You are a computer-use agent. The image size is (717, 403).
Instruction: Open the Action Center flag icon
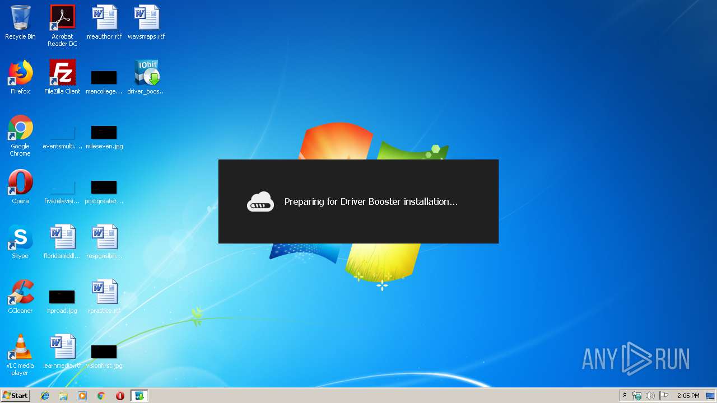pos(664,396)
